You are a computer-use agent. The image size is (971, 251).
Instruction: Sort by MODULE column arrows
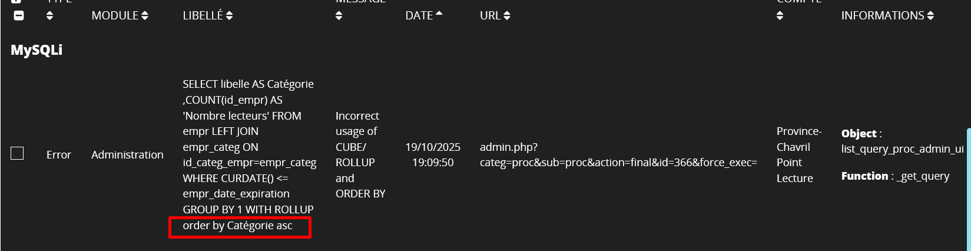point(145,16)
